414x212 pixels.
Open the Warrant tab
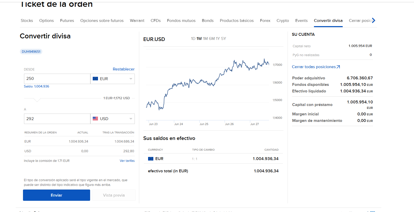[x=137, y=21]
